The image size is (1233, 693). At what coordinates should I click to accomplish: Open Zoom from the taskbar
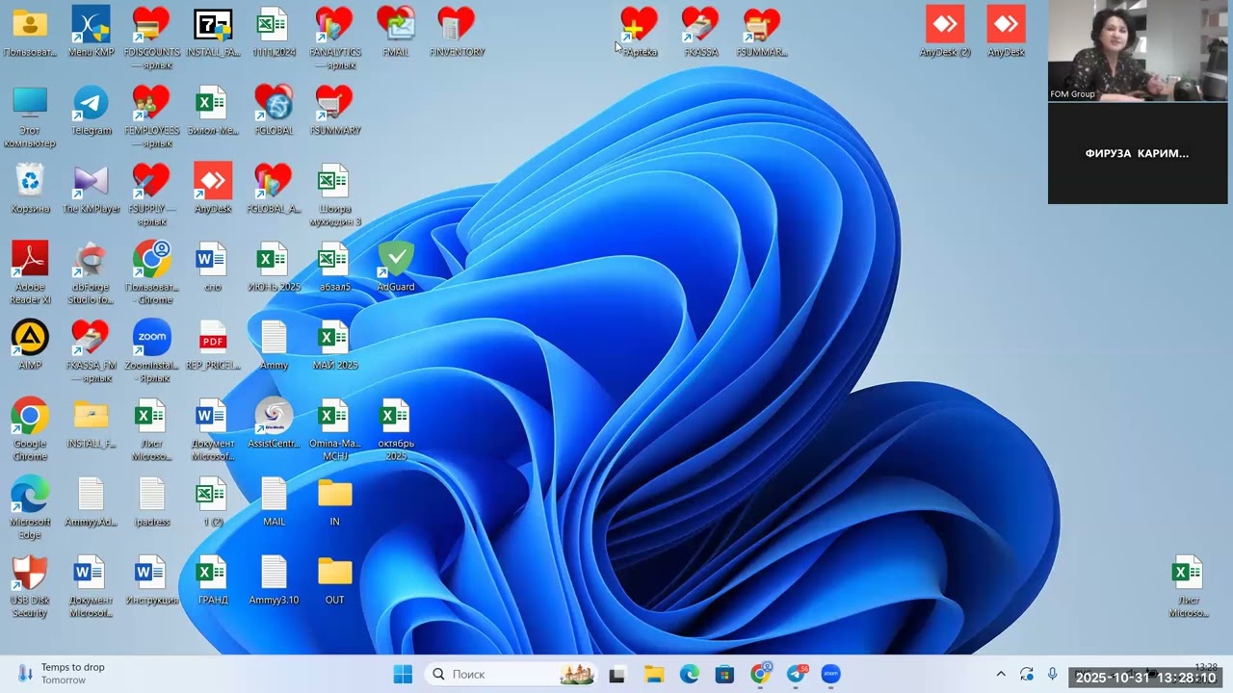click(830, 674)
